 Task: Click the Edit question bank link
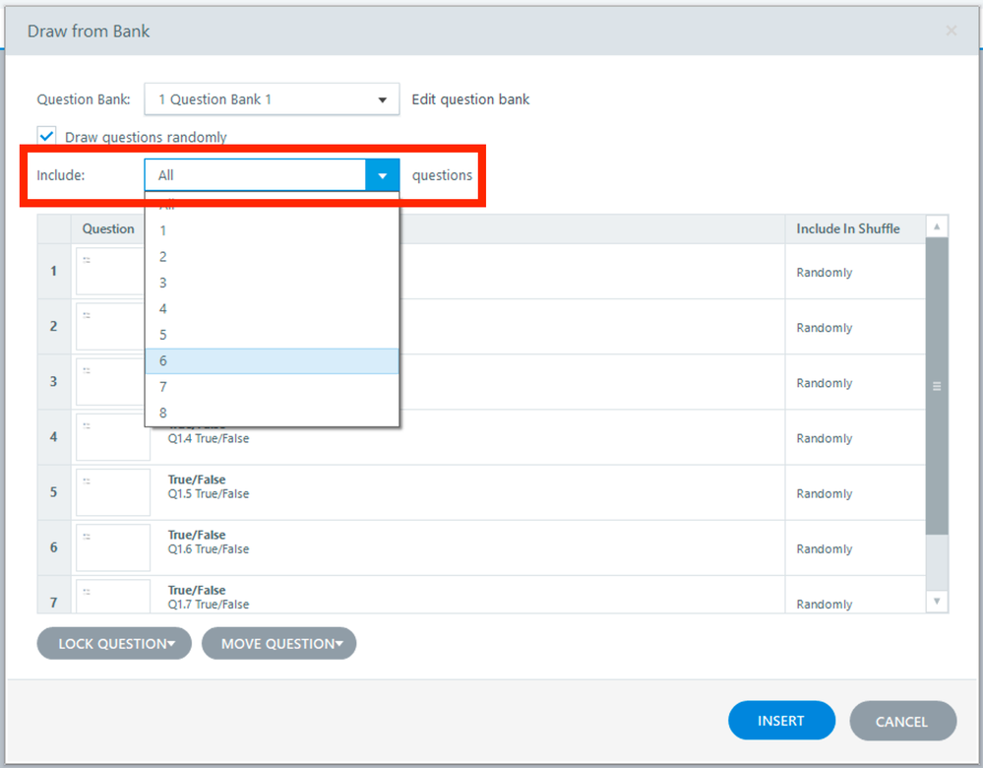click(470, 99)
